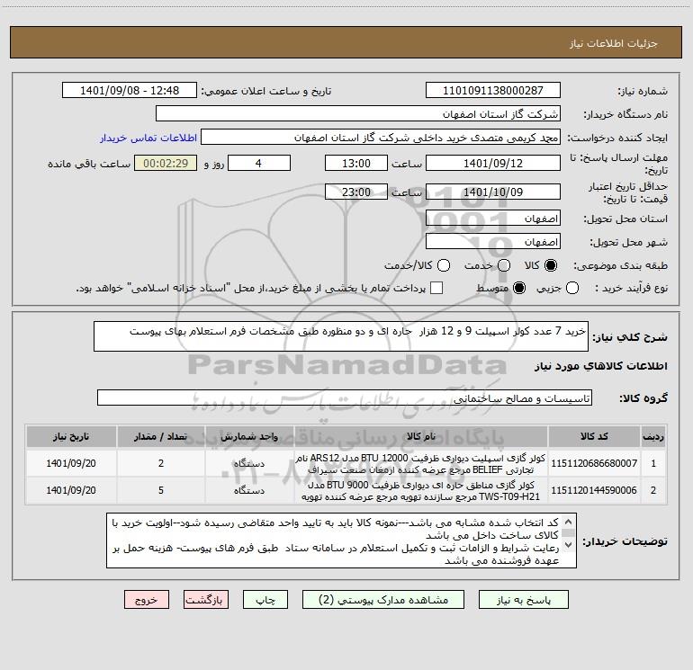Select item code 1151120686680007

click(x=594, y=463)
